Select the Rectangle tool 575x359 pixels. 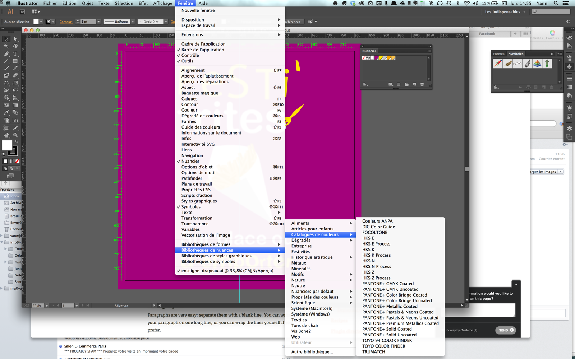coord(15,61)
